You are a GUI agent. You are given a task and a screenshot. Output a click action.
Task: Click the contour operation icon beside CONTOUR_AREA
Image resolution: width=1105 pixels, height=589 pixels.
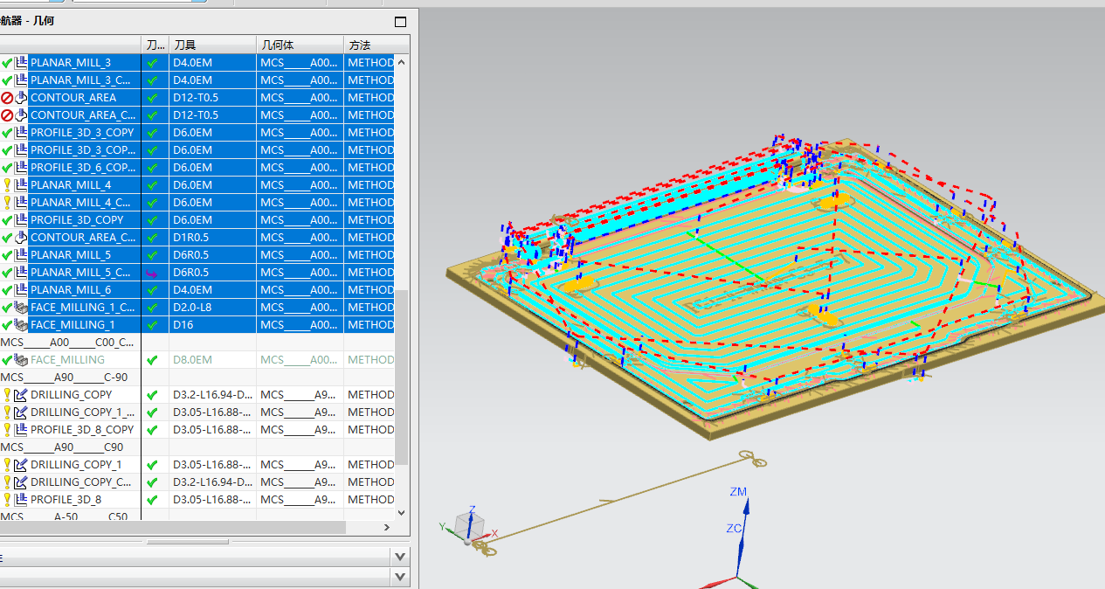[x=22, y=98]
